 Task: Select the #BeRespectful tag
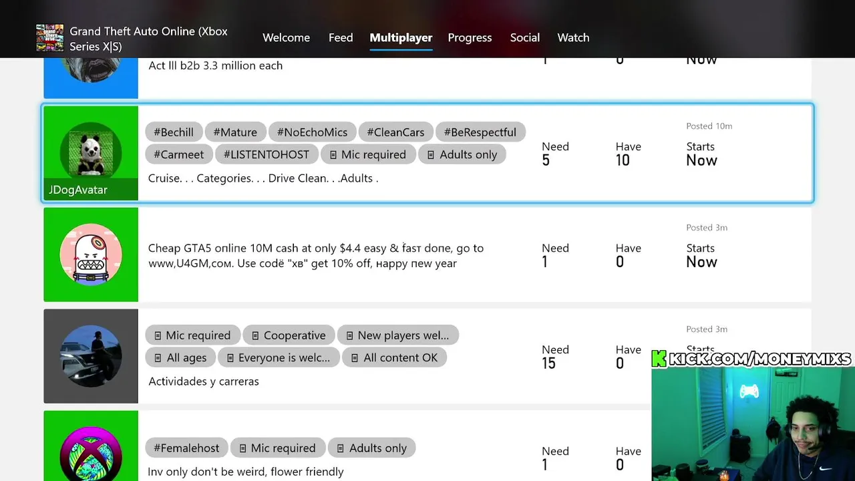480,132
